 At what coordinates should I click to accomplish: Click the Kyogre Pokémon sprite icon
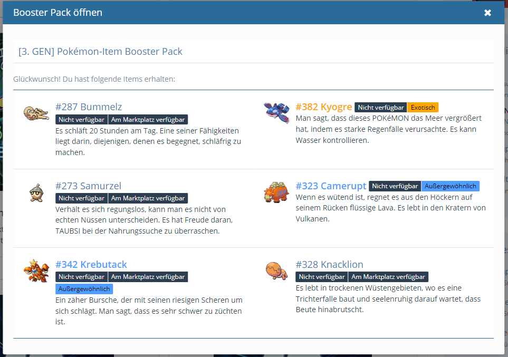276,111
